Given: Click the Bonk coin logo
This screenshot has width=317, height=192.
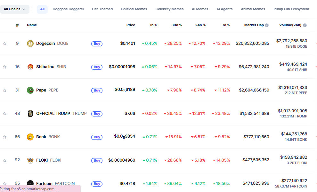Looking at the screenshot, I should tap(30, 137).
